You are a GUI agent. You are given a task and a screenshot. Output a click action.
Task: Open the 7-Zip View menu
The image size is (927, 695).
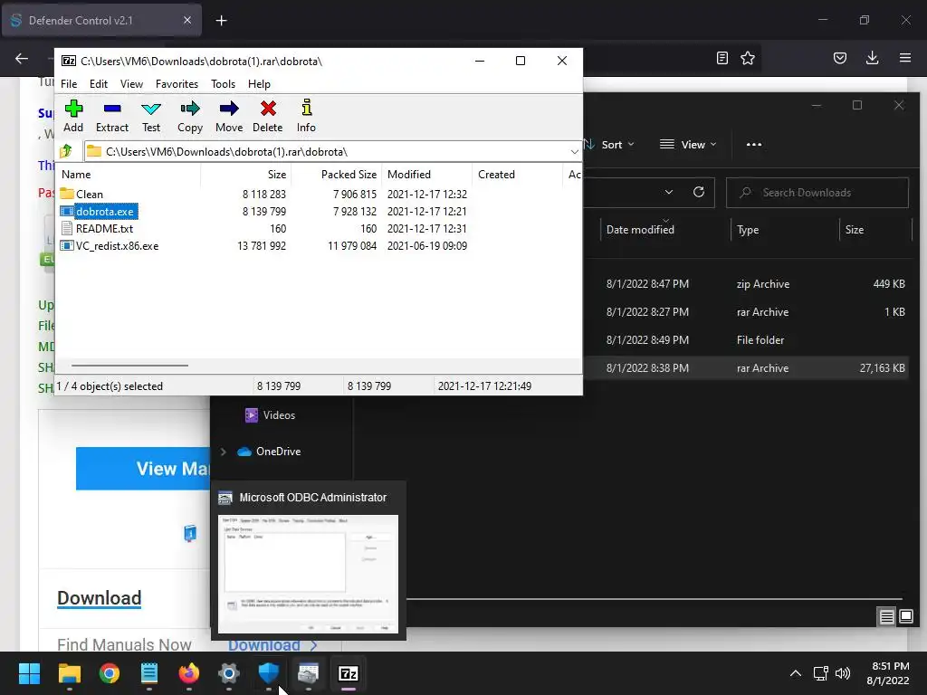tap(131, 84)
